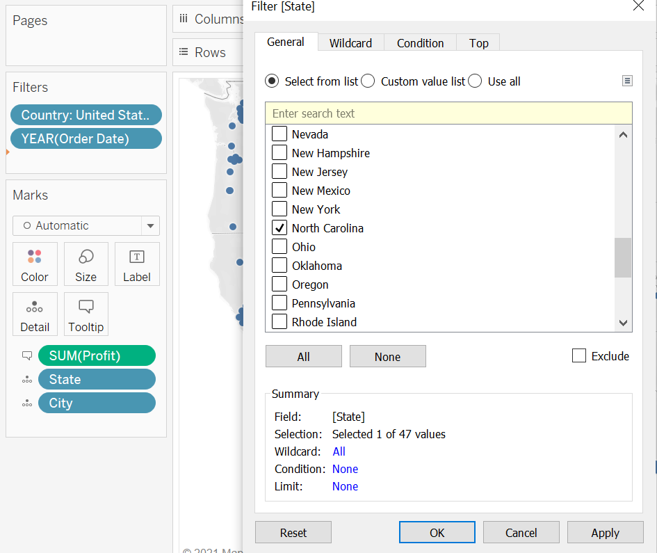Click the search text field in the filter
The height and width of the screenshot is (553, 657).
(x=448, y=113)
